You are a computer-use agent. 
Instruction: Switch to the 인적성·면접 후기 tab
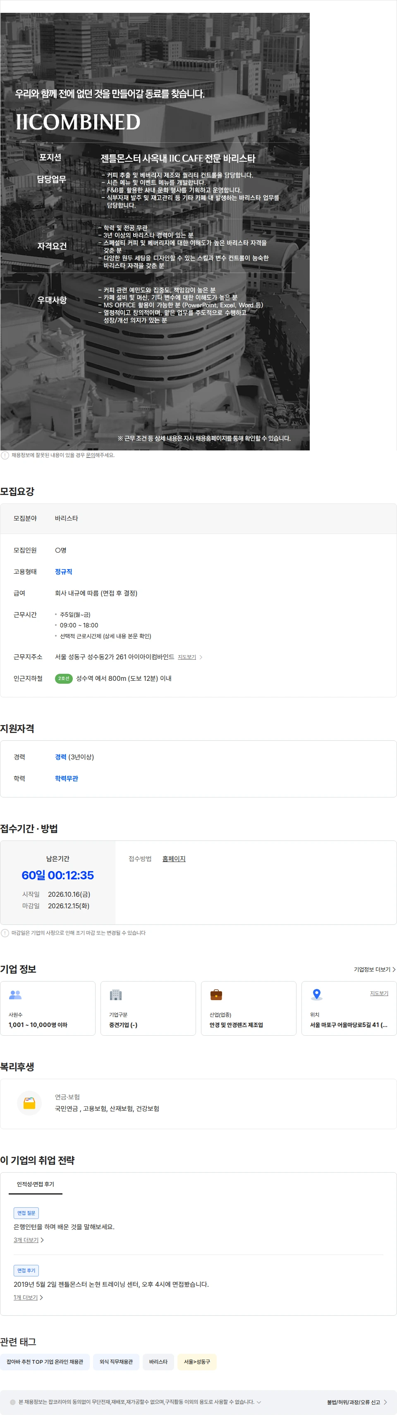[35, 1184]
